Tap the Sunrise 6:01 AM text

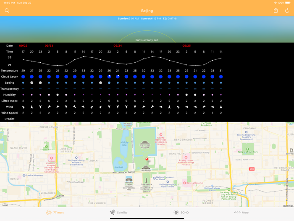click(x=128, y=19)
